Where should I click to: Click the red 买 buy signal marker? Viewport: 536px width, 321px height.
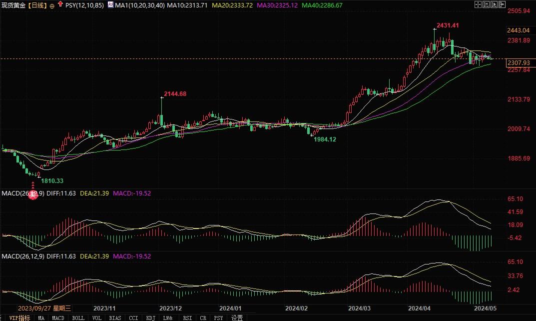33,195
